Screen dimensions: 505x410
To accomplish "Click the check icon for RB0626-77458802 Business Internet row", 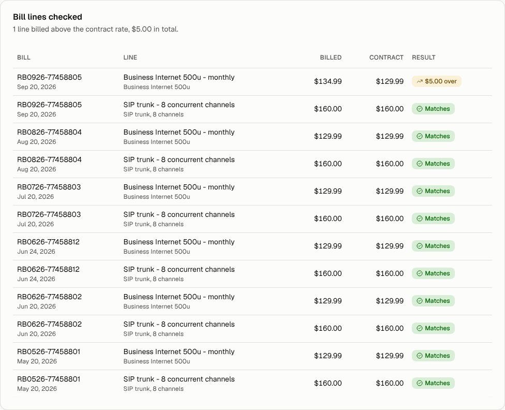I will pos(419,301).
